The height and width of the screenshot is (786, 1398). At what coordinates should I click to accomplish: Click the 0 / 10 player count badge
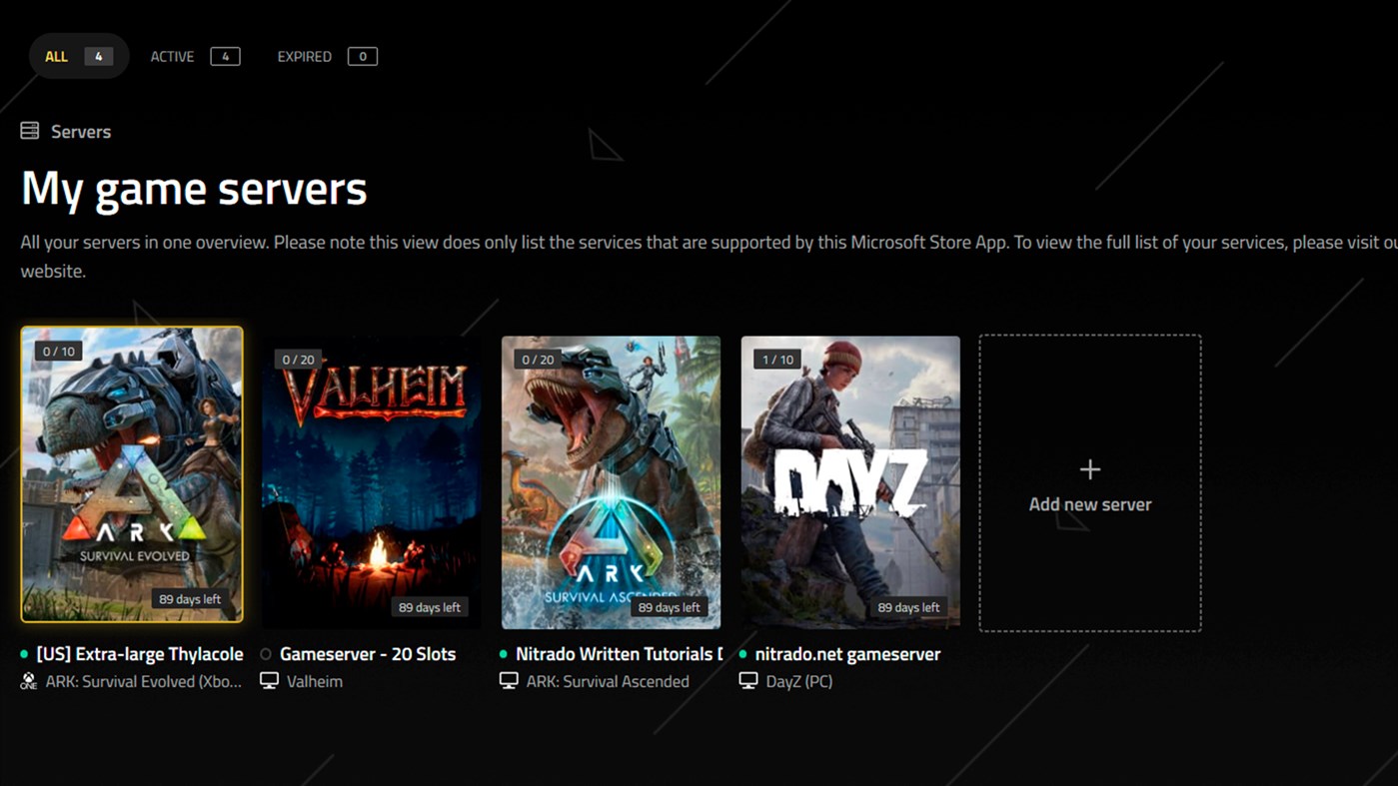coord(59,352)
